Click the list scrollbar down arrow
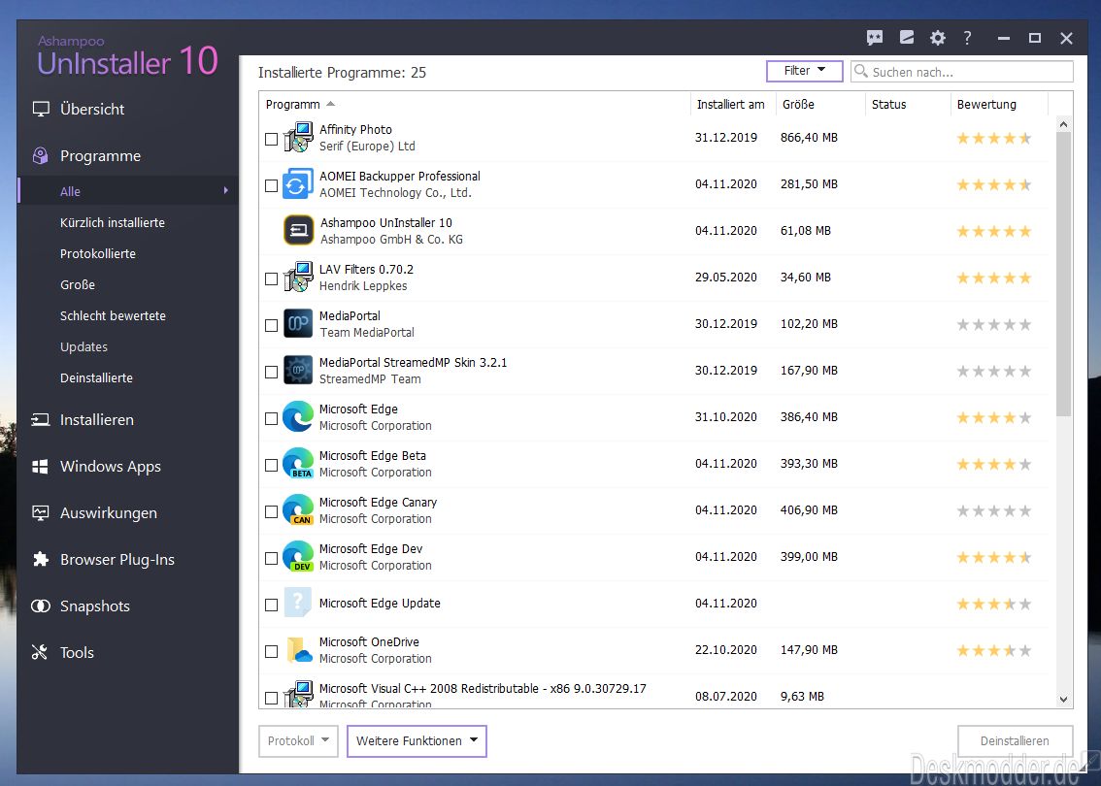The width and height of the screenshot is (1101, 786). click(x=1063, y=699)
